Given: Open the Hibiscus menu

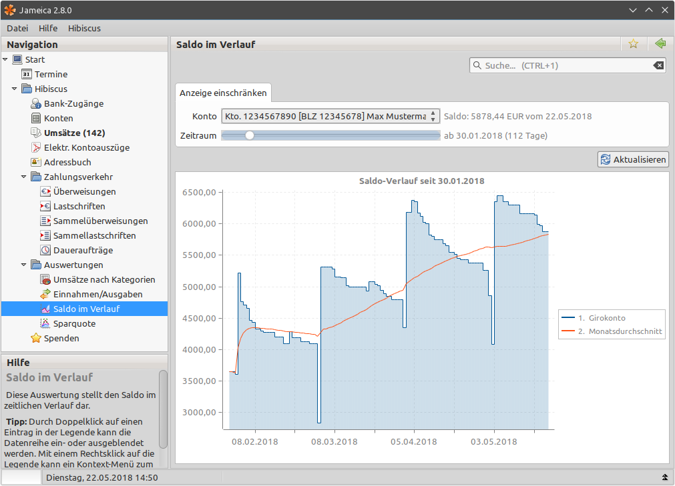Looking at the screenshot, I should coord(84,29).
